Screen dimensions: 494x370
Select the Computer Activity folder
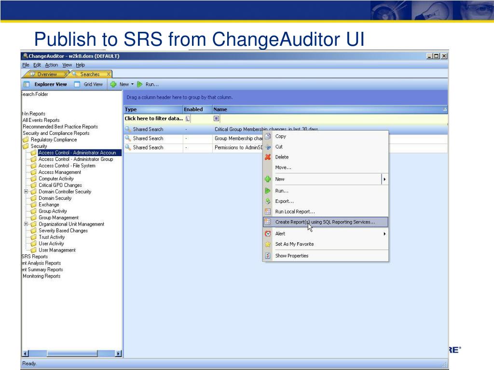(x=56, y=179)
